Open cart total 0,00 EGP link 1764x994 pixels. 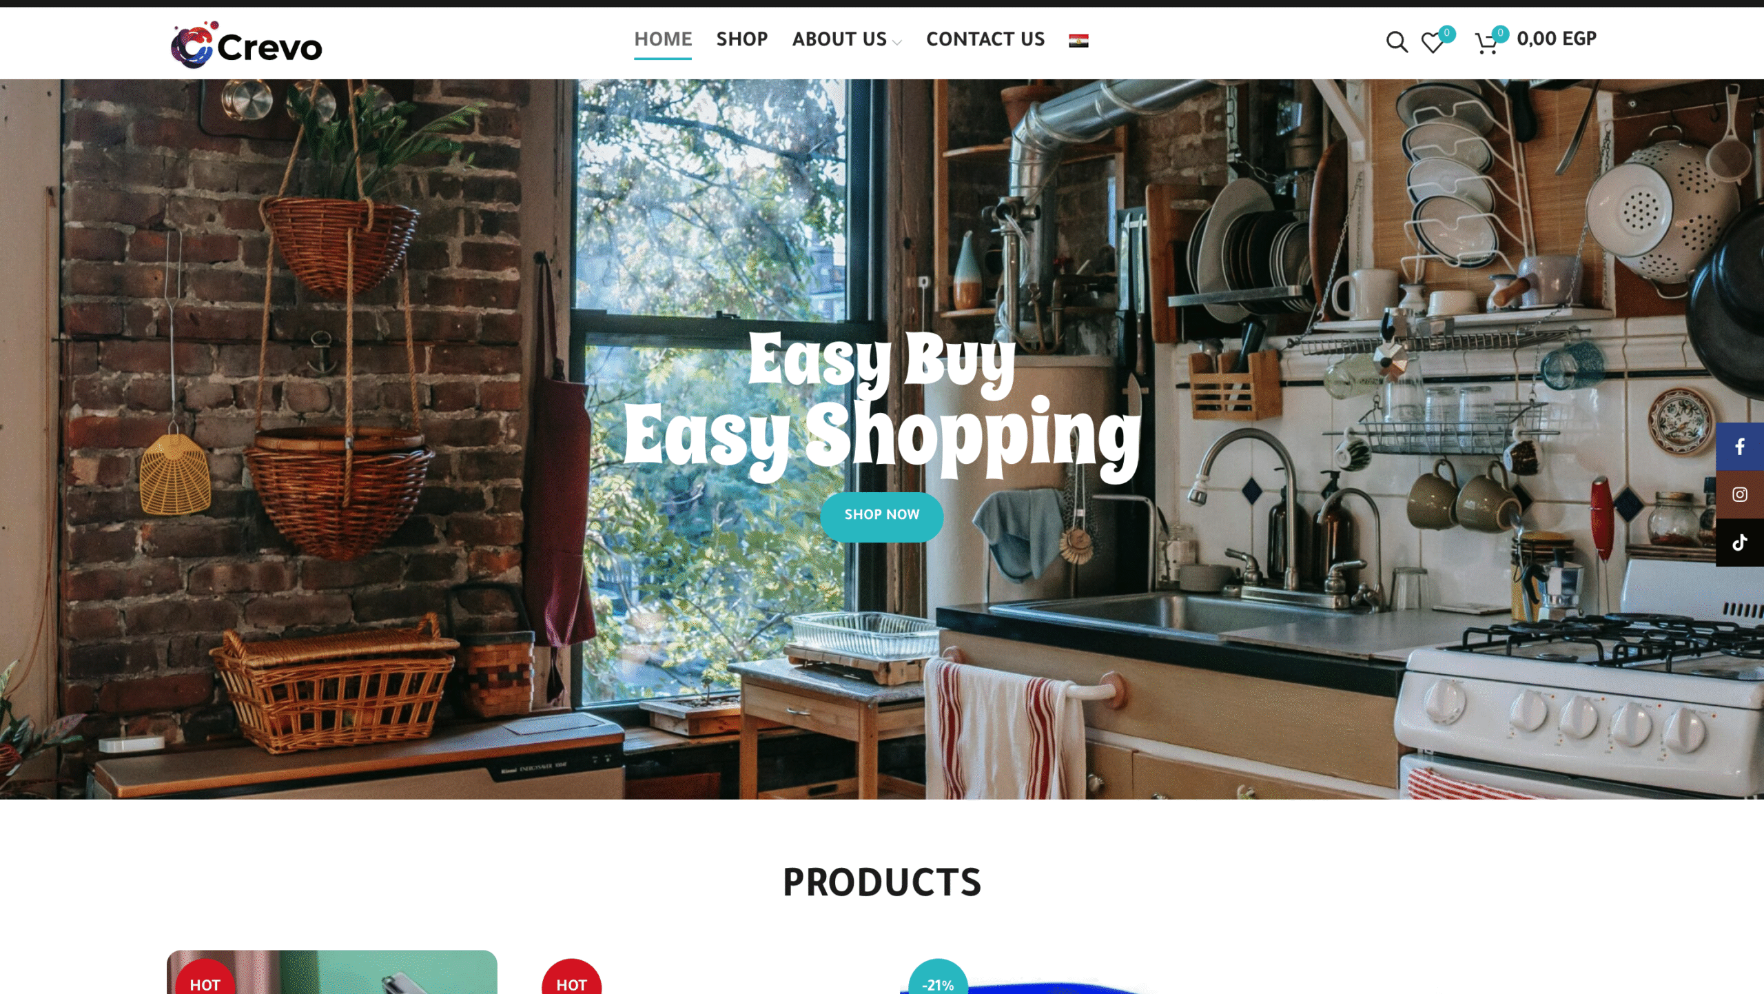pos(1556,39)
